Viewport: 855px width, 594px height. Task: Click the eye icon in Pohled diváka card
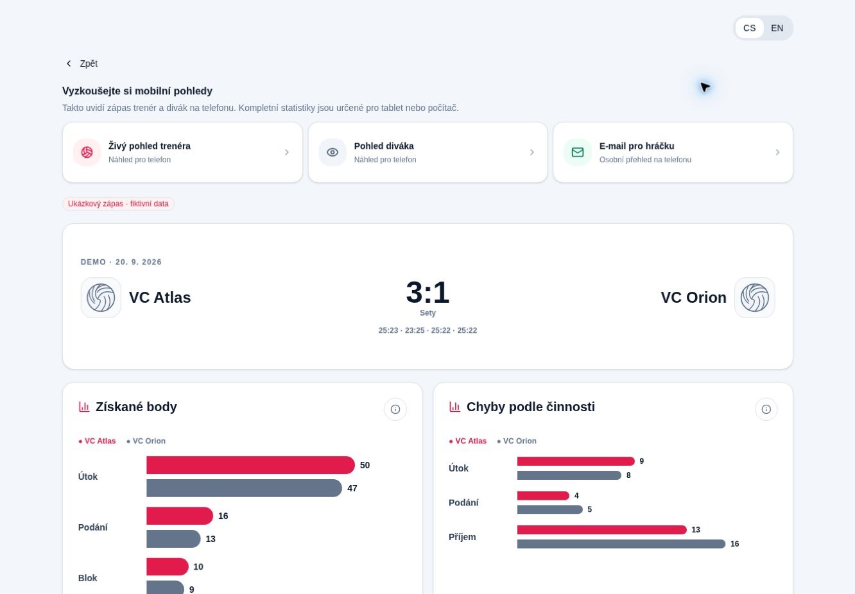[x=332, y=152]
